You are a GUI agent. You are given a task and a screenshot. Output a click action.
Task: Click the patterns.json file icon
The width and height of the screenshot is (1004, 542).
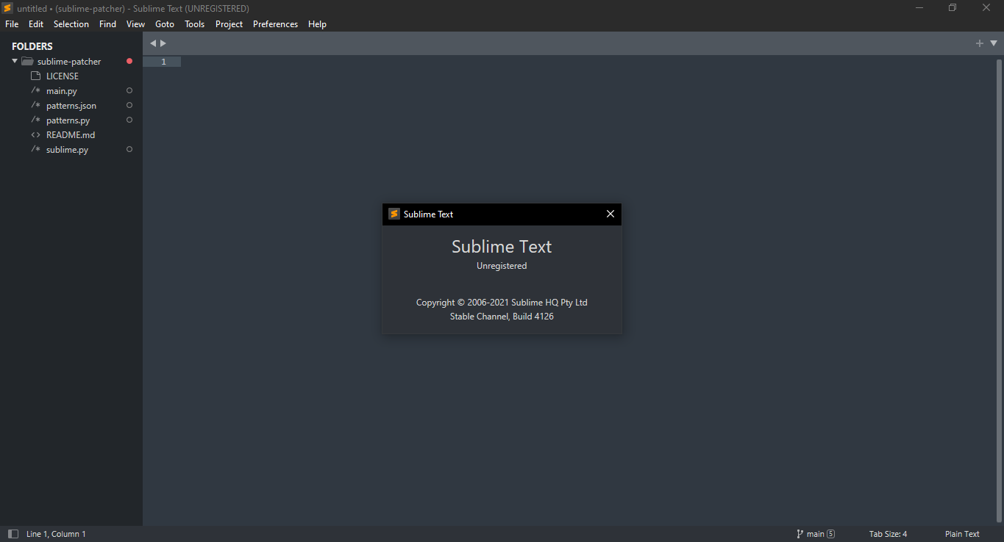pyautogui.click(x=35, y=105)
